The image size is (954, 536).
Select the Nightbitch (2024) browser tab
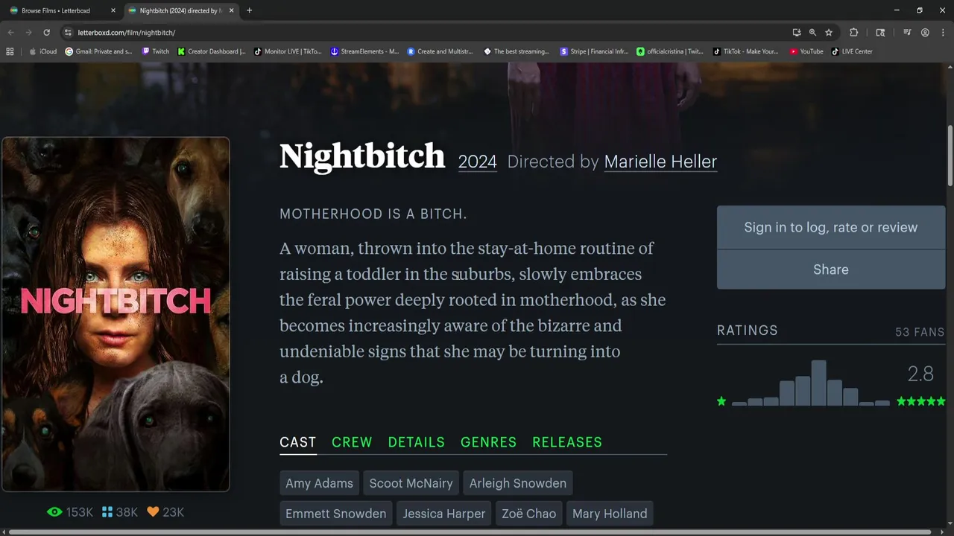pos(181,10)
